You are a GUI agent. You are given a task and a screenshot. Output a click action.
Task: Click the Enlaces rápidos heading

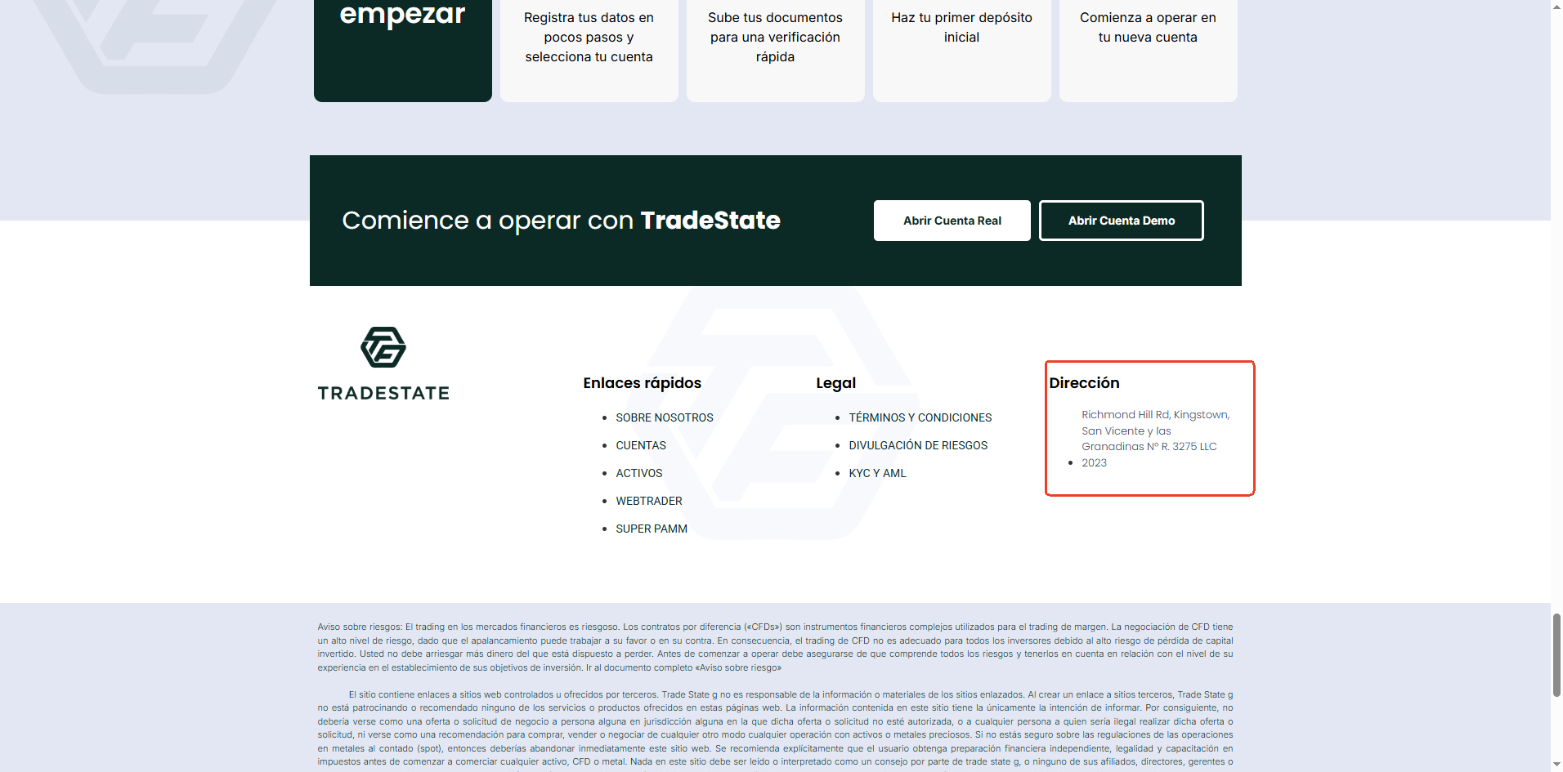(x=643, y=383)
